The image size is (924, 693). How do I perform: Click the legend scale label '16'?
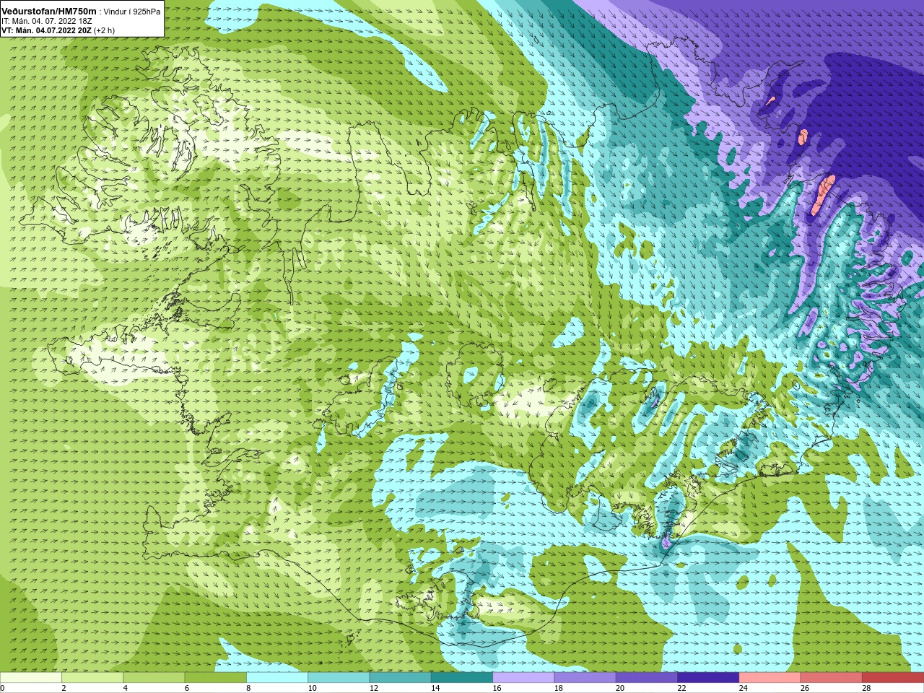[x=497, y=688]
